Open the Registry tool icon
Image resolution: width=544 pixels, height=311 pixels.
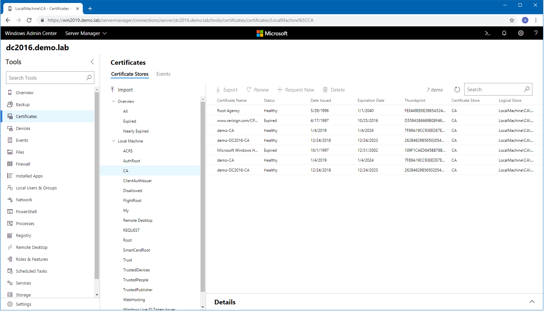[x=10, y=235]
